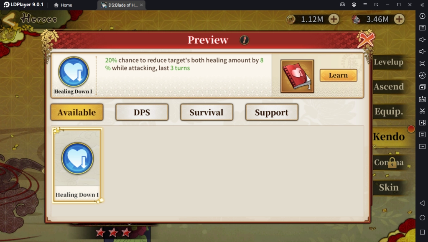Viewport: 428px width, 242px height.
Task: Open the Levelup side menu
Action: pyautogui.click(x=389, y=62)
